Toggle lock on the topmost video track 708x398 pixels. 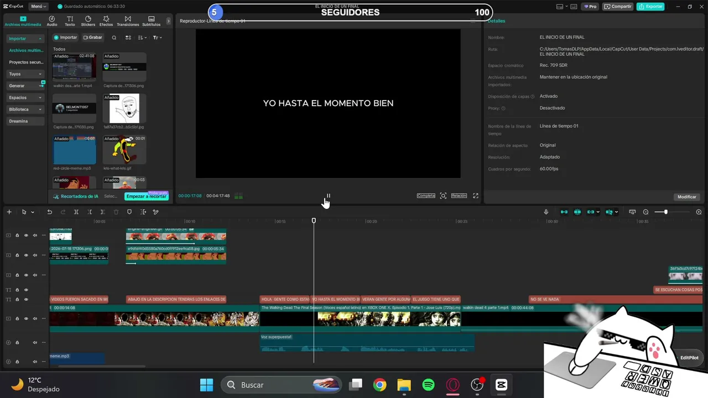click(17, 235)
